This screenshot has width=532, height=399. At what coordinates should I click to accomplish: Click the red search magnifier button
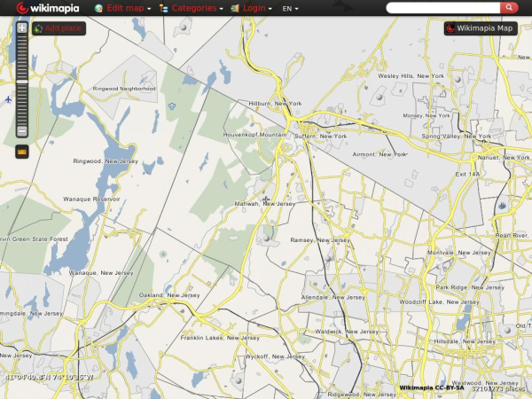click(x=509, y=8)
